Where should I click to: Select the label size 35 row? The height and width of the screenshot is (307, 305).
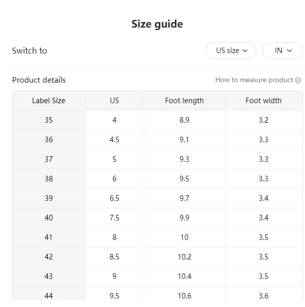(49, 120)
